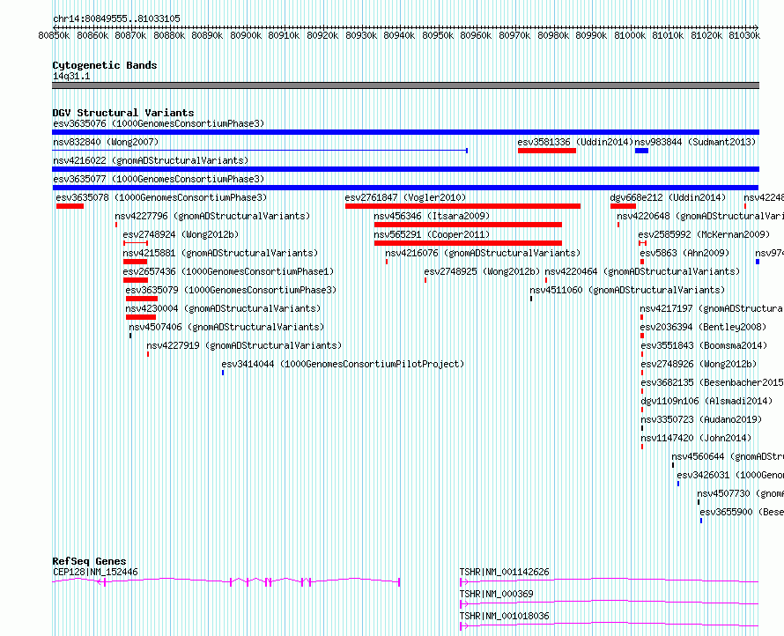Click the nsv983844 (Sudmant2013) label
784x636 pixels.
tap(695, 142)
